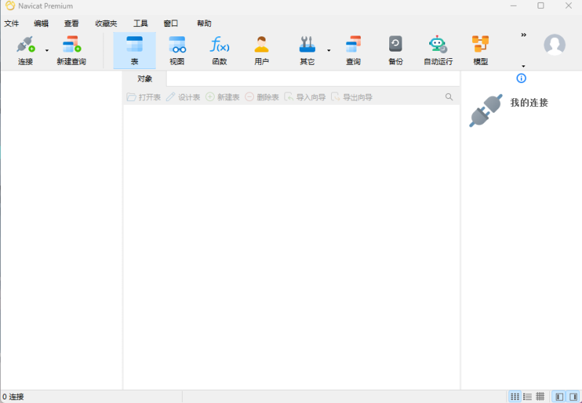The height and width of the screenshot is (403, 582).
Task: Click the search magnifier in the object toolbar
Action: (x=449, y=97)
